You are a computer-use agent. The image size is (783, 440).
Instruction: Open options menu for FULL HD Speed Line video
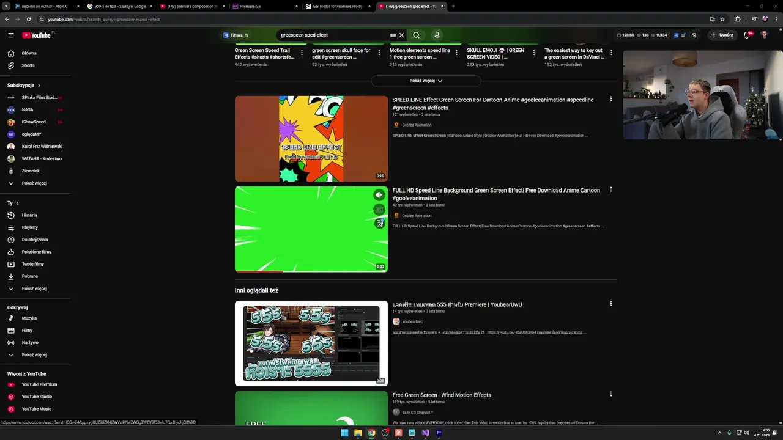(x=610, y=189)
